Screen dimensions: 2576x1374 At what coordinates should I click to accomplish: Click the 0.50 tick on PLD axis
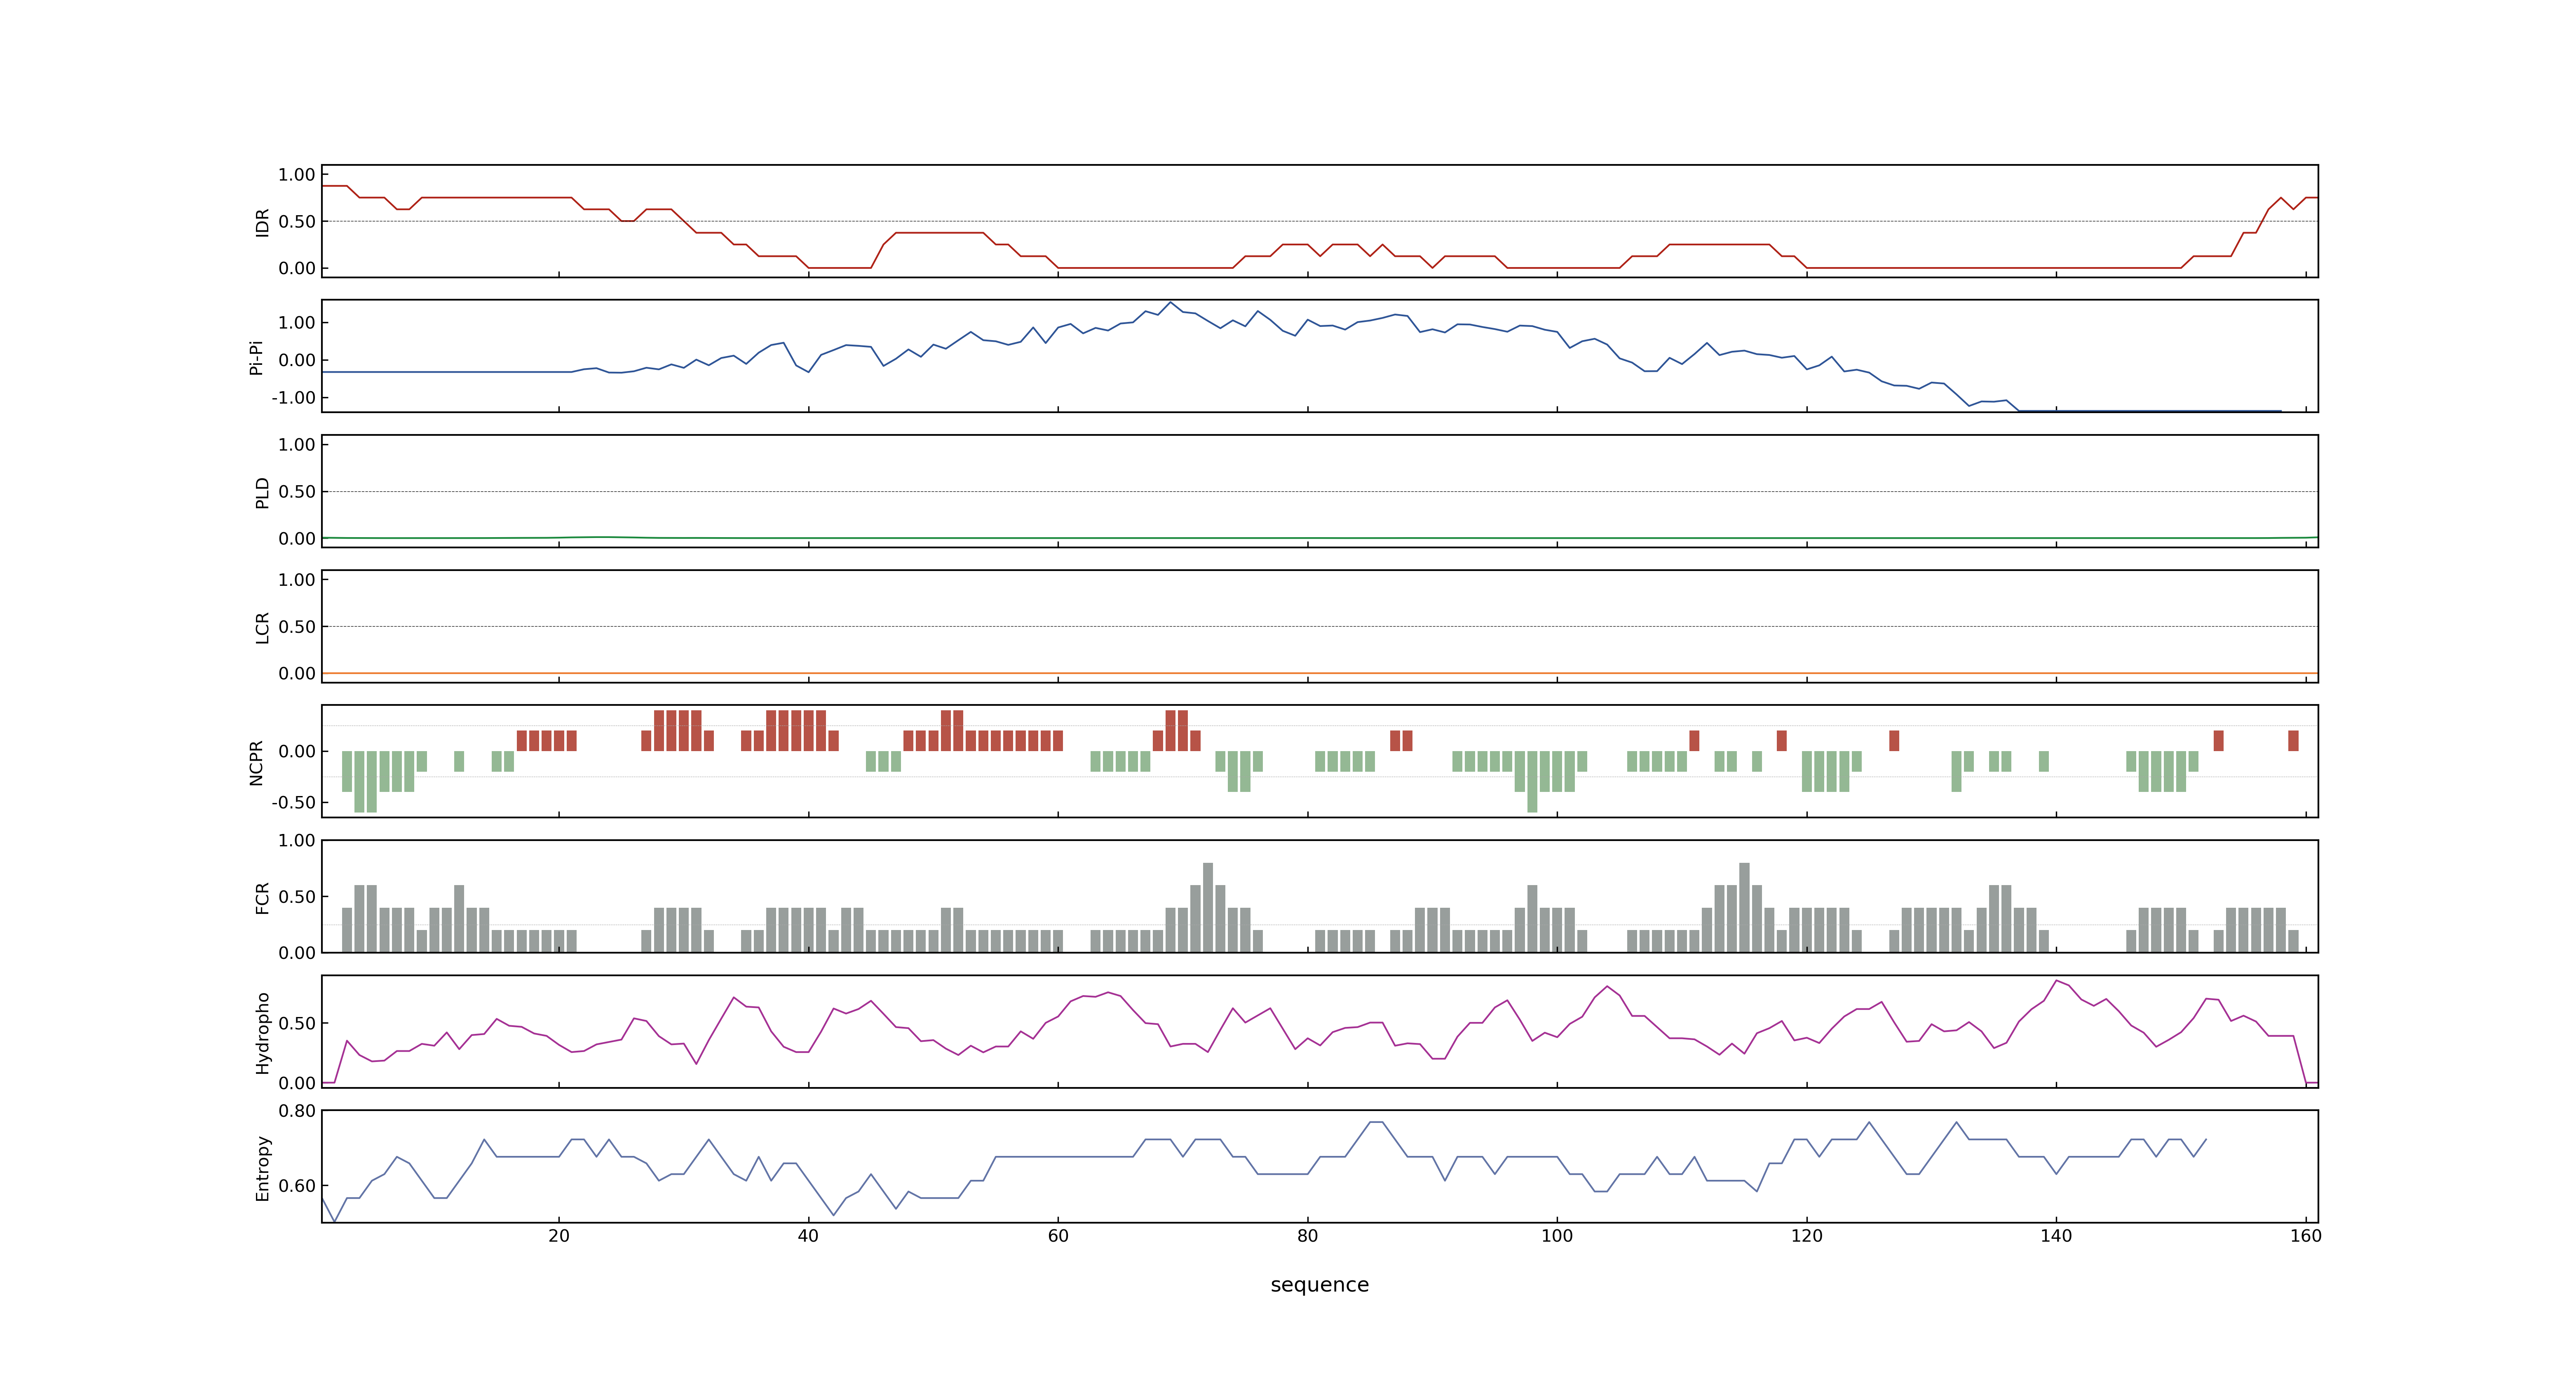pyautogui.click(x=297, y=491)
